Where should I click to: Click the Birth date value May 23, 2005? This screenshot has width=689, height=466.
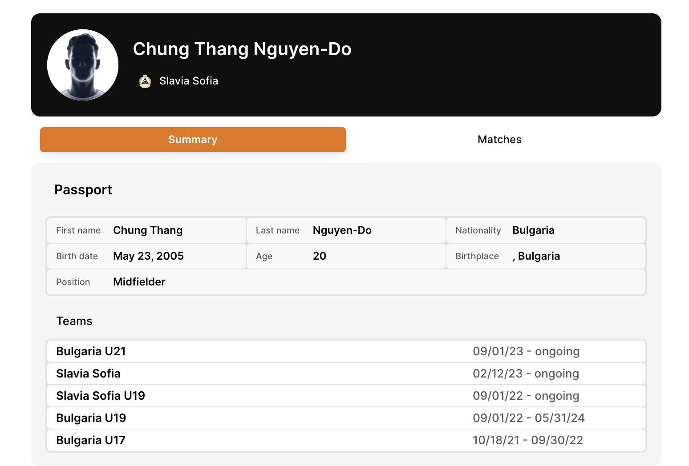148,256
